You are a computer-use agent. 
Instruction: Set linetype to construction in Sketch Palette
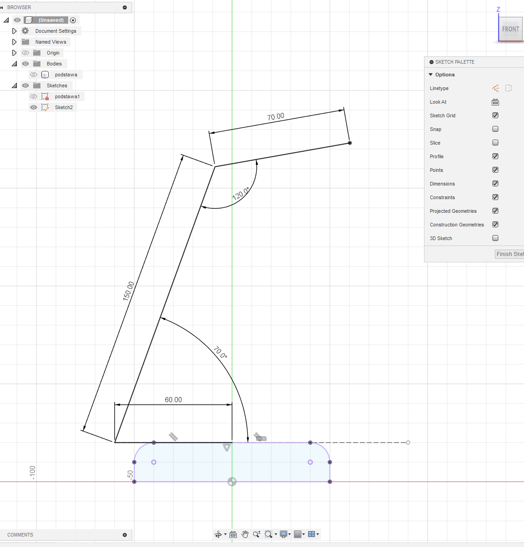495,88
